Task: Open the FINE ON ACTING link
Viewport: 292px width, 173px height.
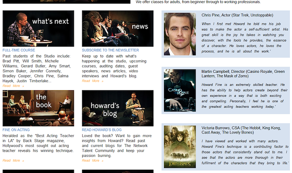Action: 17,130
